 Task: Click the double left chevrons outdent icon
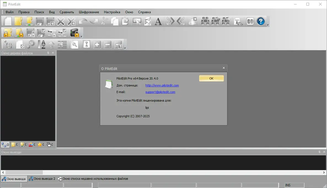pyautogui.click(x=181, y=21)
